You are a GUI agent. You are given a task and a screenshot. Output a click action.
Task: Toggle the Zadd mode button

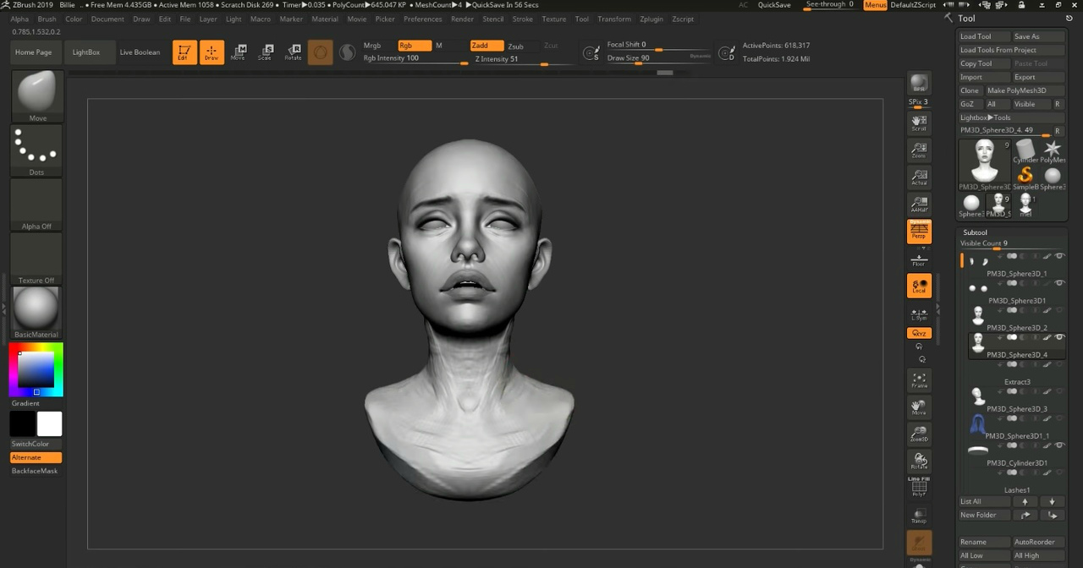coord(487,46)
